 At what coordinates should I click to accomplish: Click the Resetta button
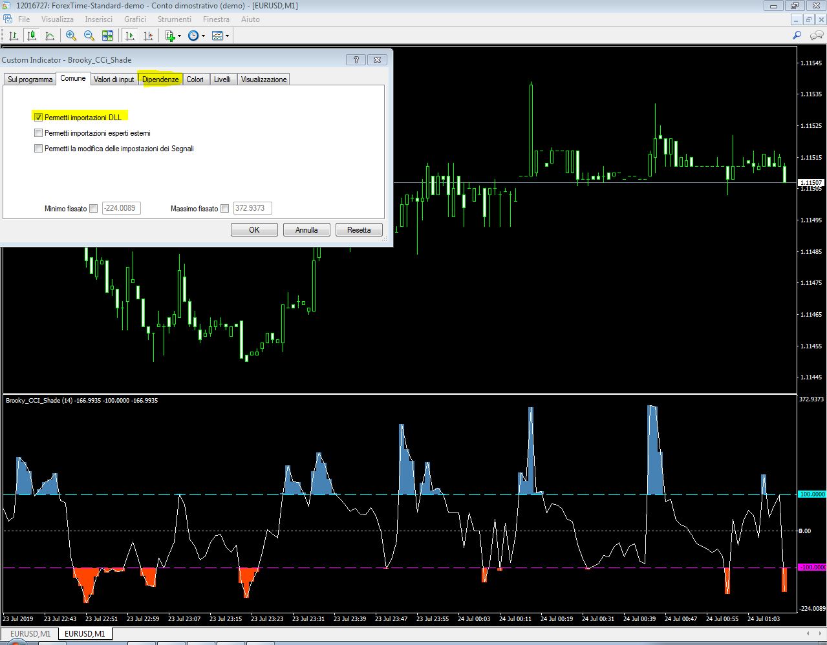tap(359, 229)
